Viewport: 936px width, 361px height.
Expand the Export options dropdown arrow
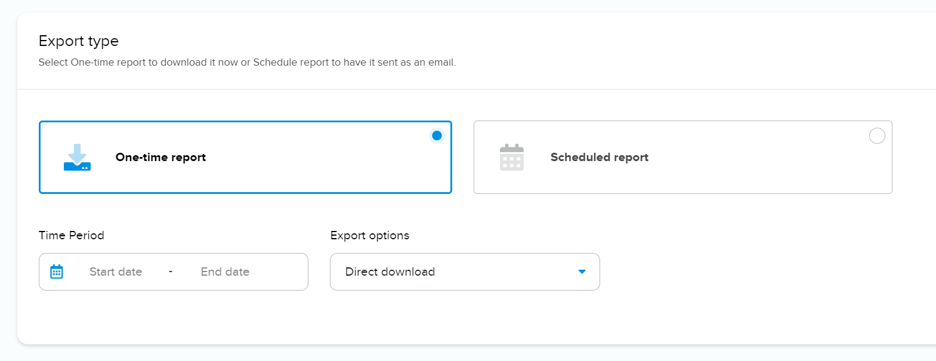[x=582, y=272]
